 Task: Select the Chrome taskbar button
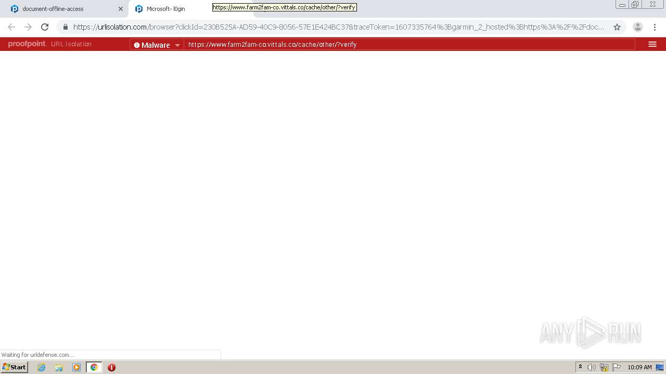click(94, 367)
